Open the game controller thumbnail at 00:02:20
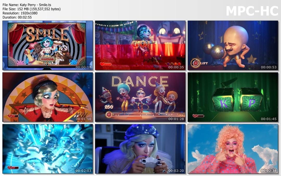The image size is (281, 176). [x=140, y=149]
